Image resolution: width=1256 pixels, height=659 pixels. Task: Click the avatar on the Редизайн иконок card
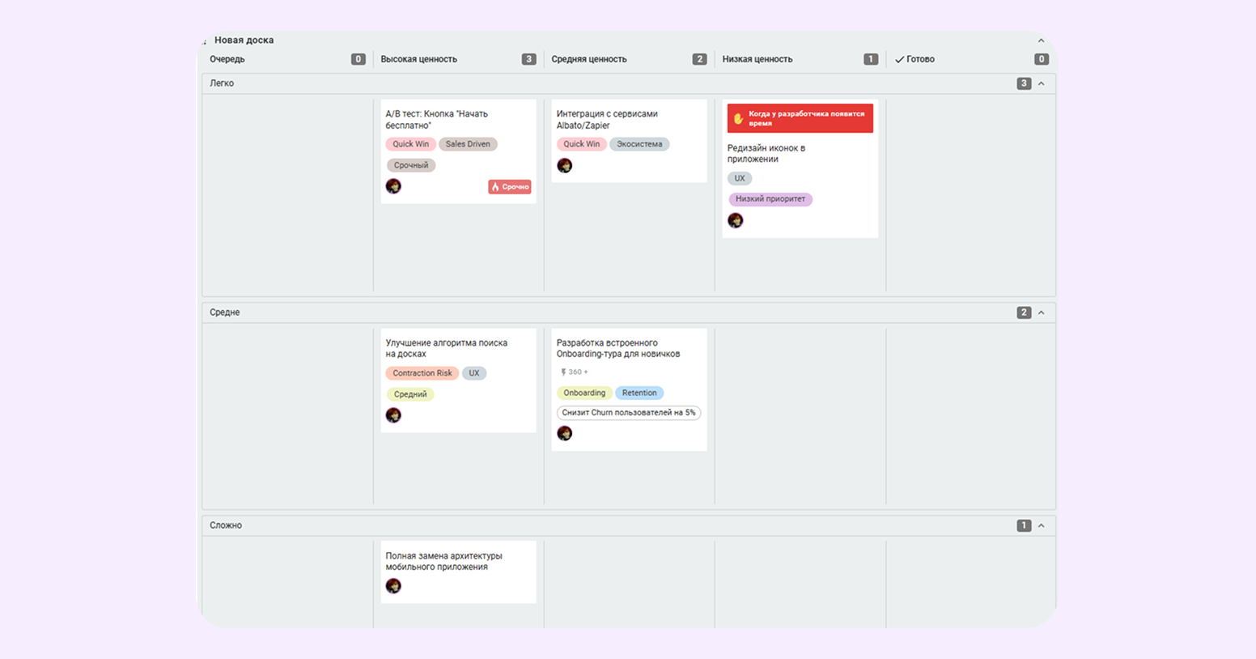pyautogui.click(x=735, y=220)
